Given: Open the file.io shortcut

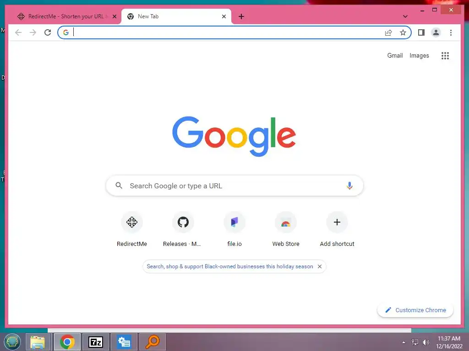Looking at the screenshot, I should point(234,222).
